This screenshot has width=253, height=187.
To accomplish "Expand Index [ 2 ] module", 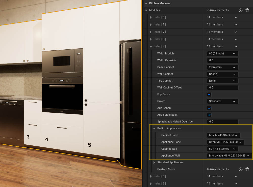I will tap(151, 32).
